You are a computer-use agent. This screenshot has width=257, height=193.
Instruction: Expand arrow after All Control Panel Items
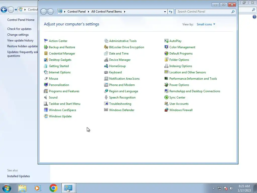pyautogui.click(x=124, y=12)
